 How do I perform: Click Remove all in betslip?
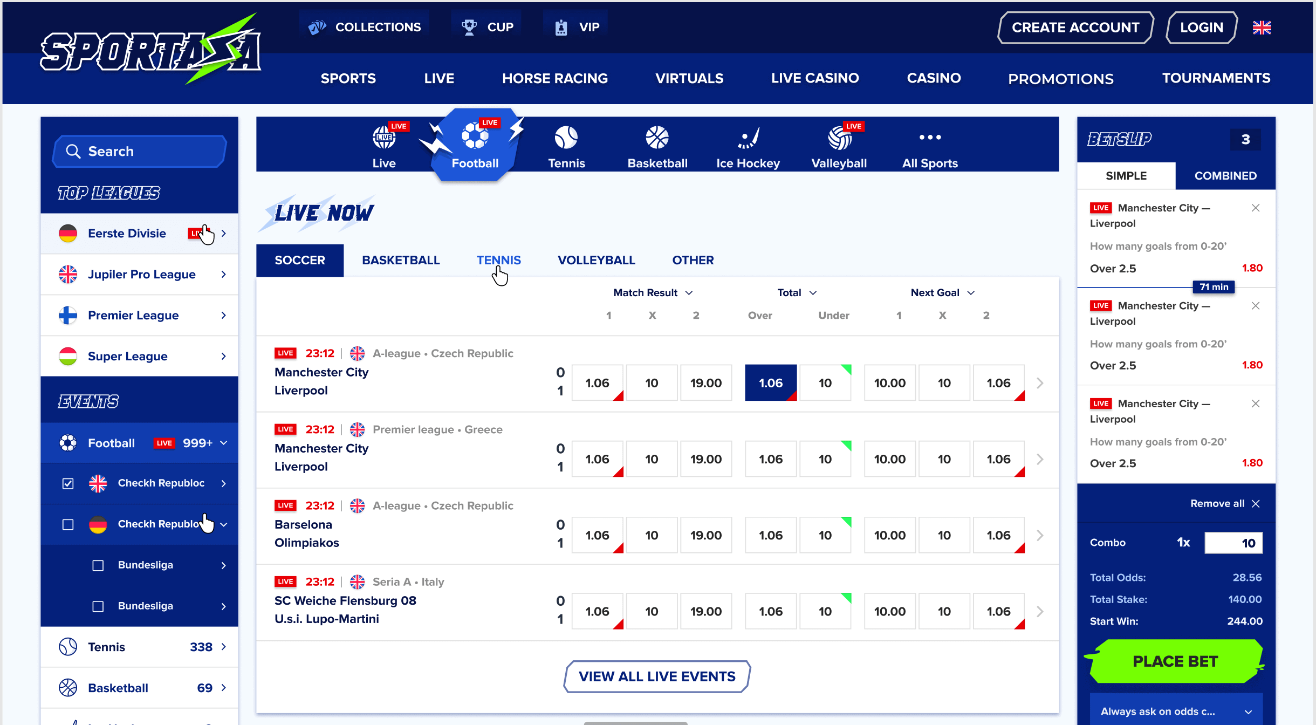[x=1225, y=503]
